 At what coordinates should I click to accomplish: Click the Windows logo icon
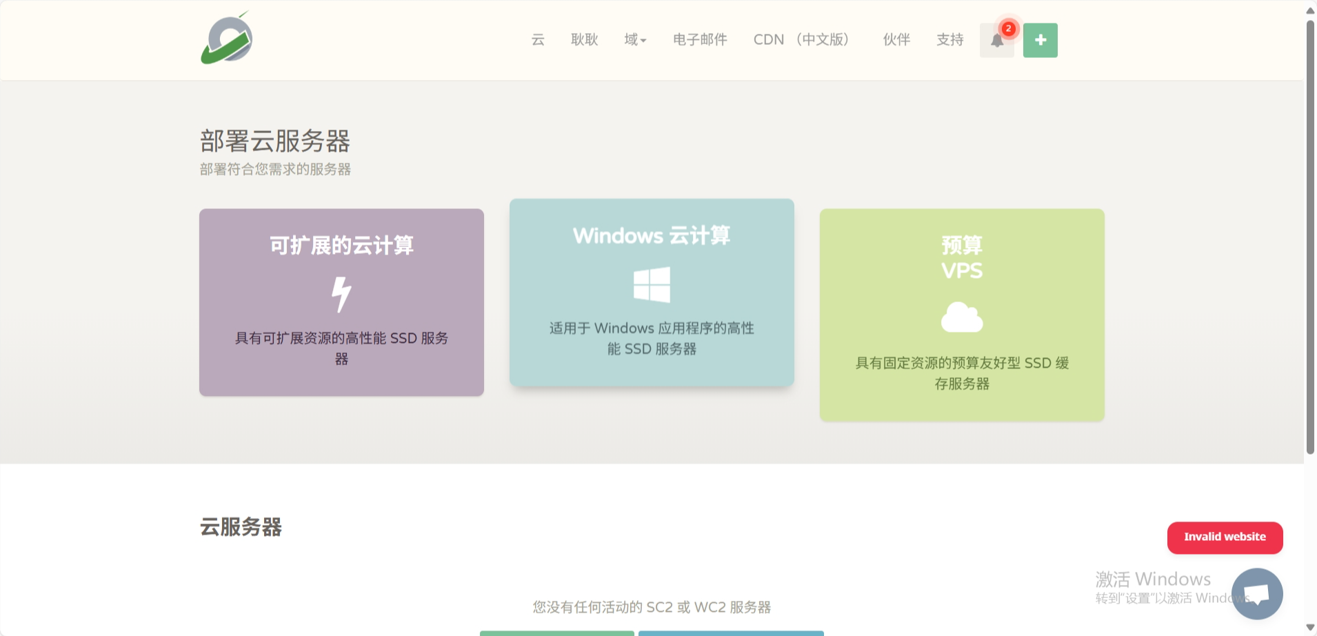[652, 284]
